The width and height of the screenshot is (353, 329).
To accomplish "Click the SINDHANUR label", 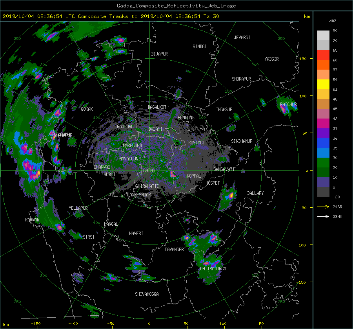I will tap(242, 141).
